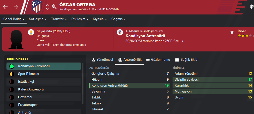Click the search magnifier icon
The width and height of the screenshot is (254, 114).
(x=54, y=7)
